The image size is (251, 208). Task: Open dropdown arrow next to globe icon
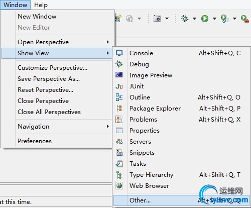(139, 19)
